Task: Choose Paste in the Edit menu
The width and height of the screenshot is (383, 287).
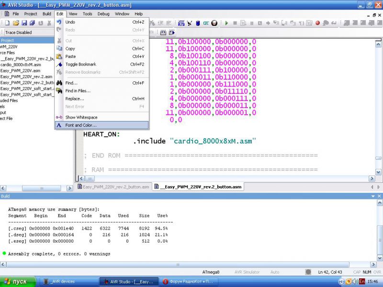Action: (x=102, y=56)
